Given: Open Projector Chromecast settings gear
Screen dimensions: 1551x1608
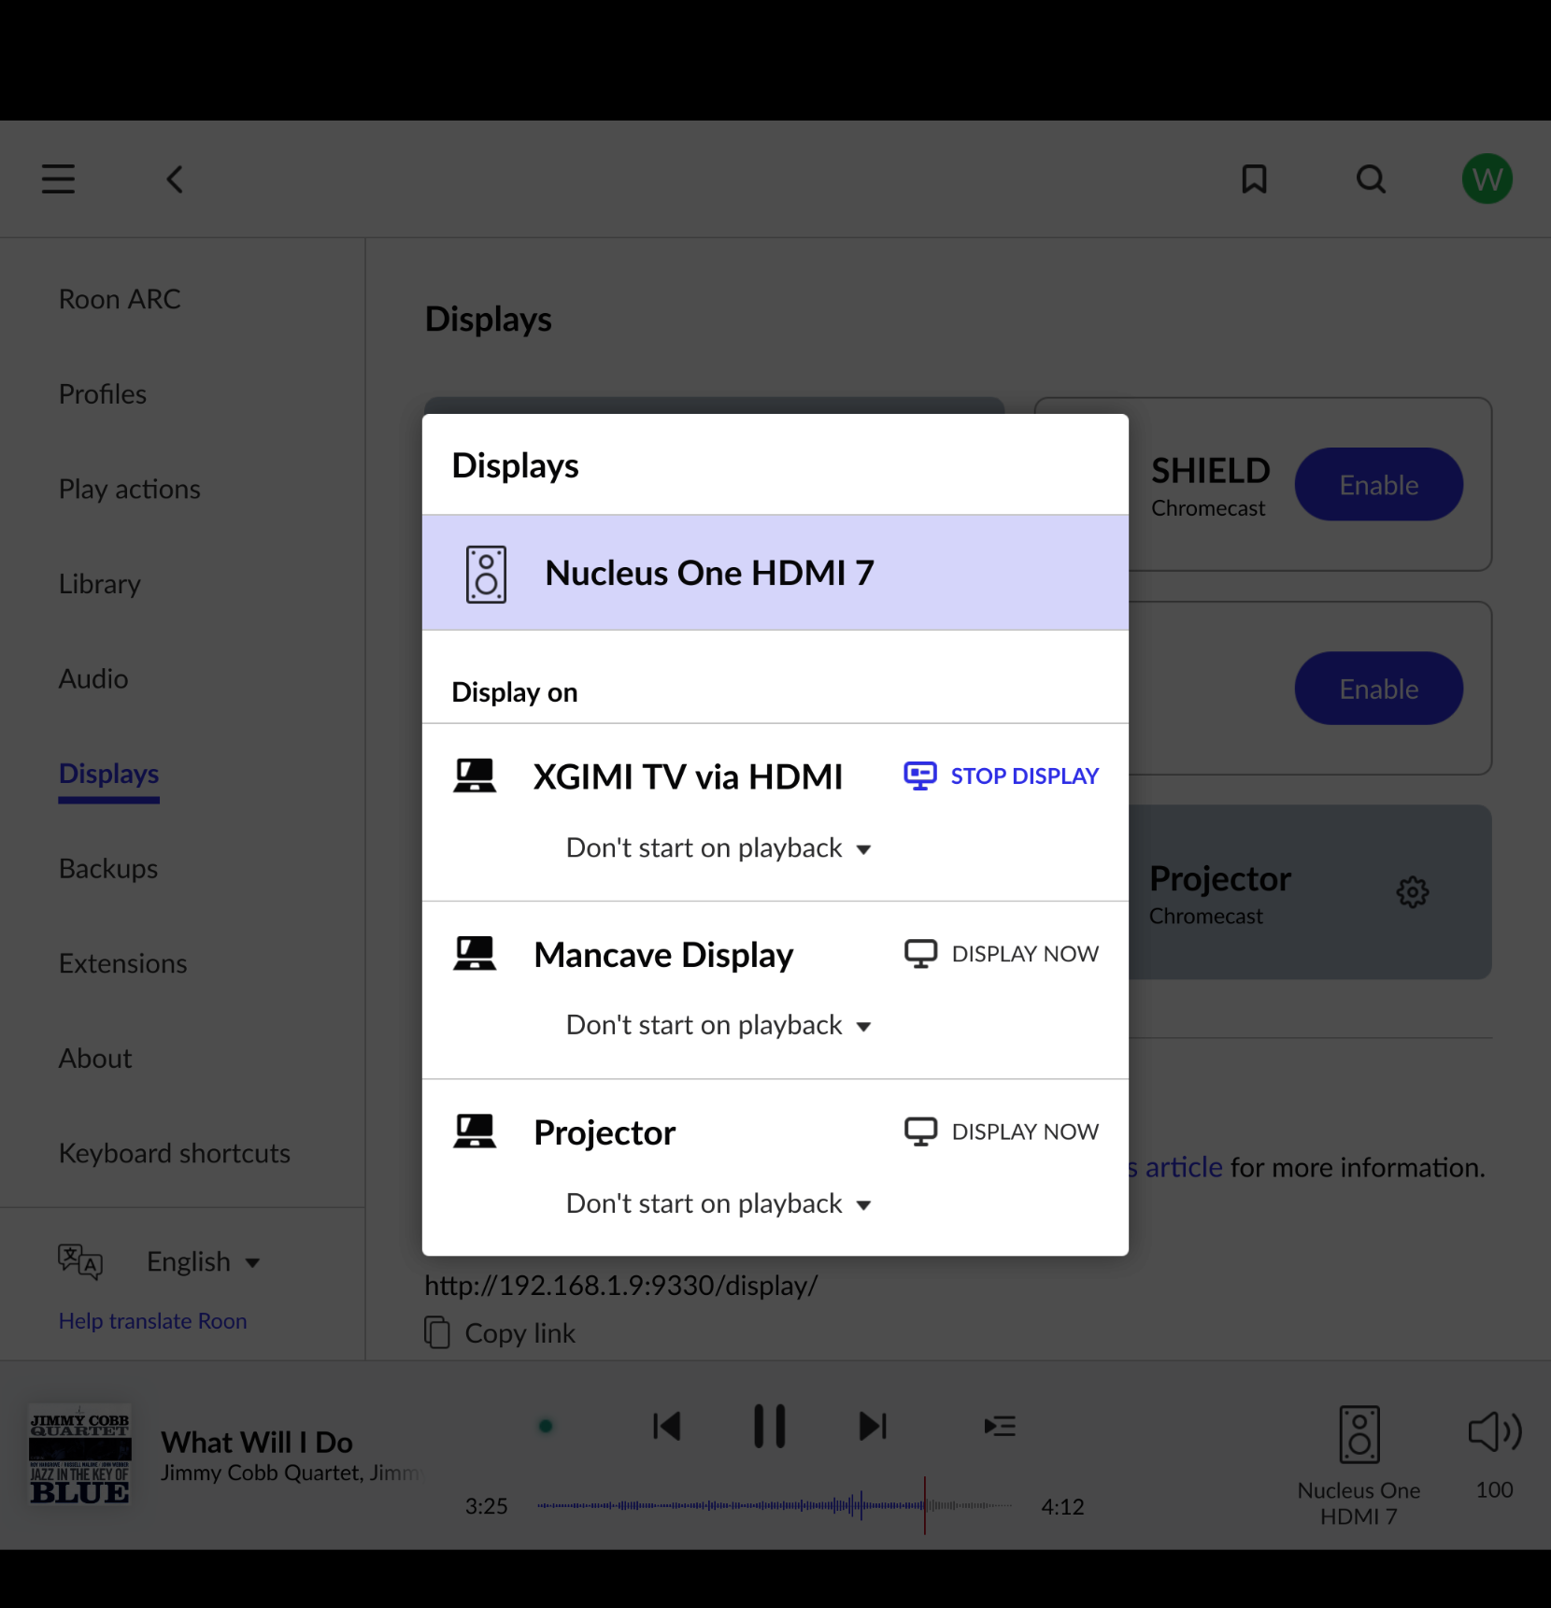Looking at the screenshot, I should [1412, 892].
